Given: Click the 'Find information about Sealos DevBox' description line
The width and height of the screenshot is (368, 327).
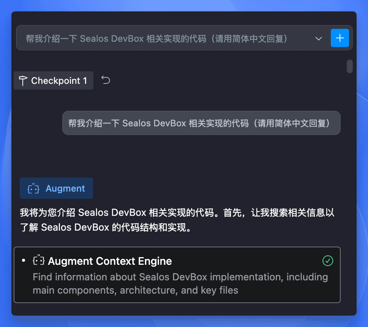Looking at the screenshot, I should [180, 277].
